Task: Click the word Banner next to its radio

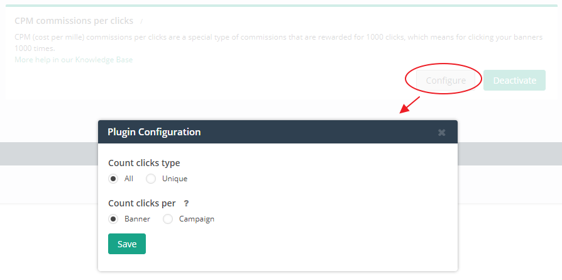Action: pyautogui.click(x=137, y=219)
